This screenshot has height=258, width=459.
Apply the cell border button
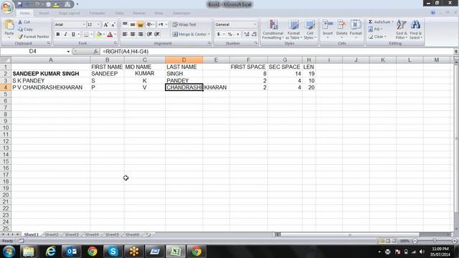click(x=86, y=34)
